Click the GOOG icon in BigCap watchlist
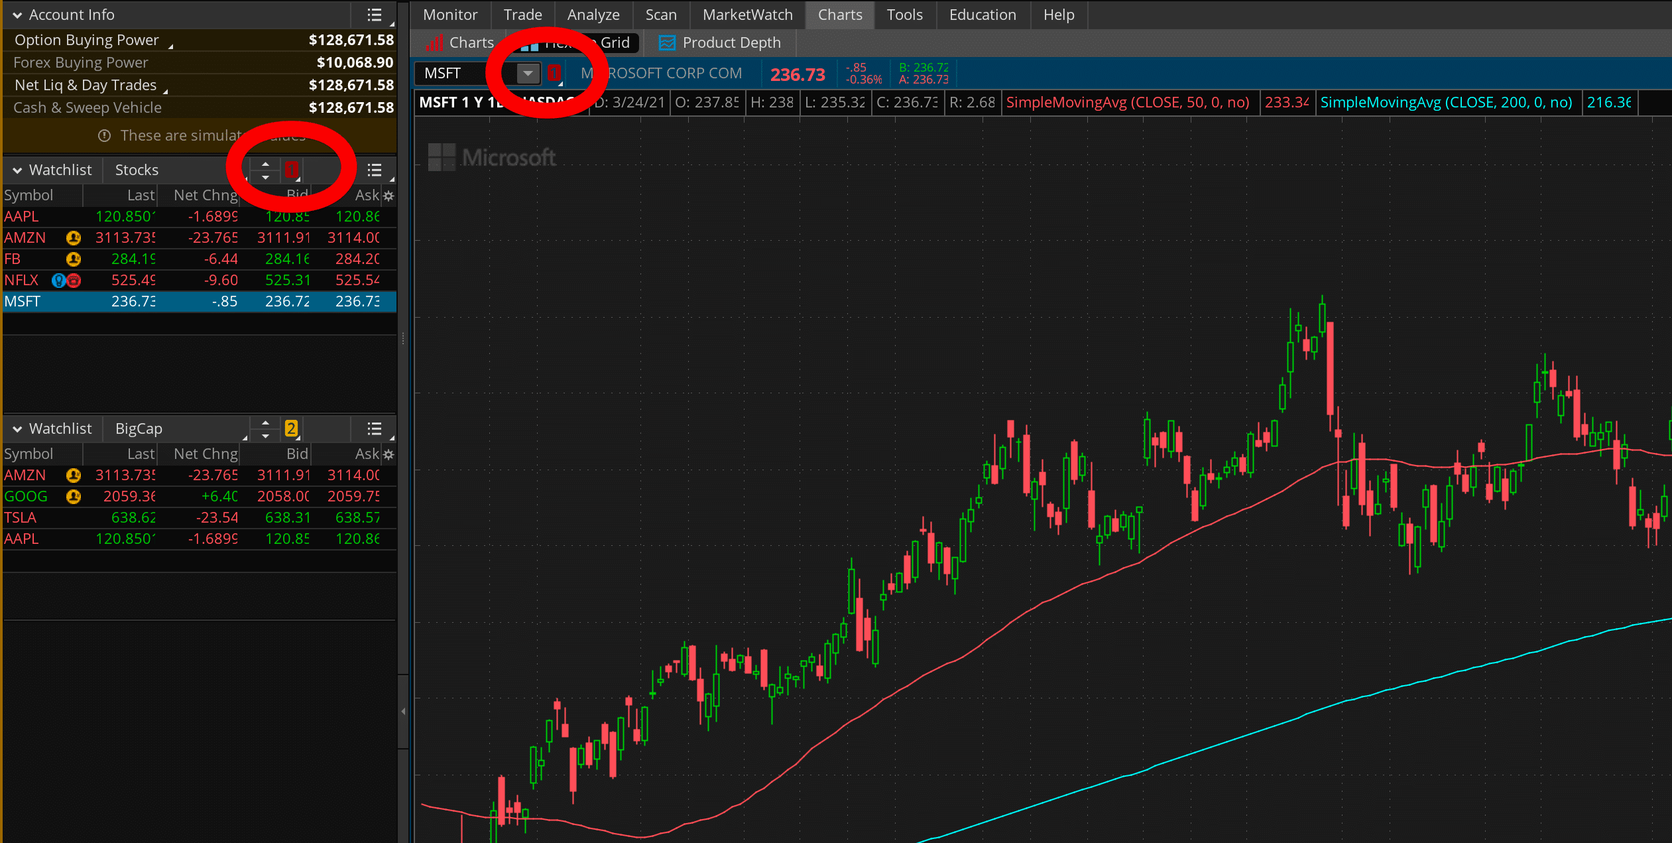1672x843 pixels. (x=74, y=496)
